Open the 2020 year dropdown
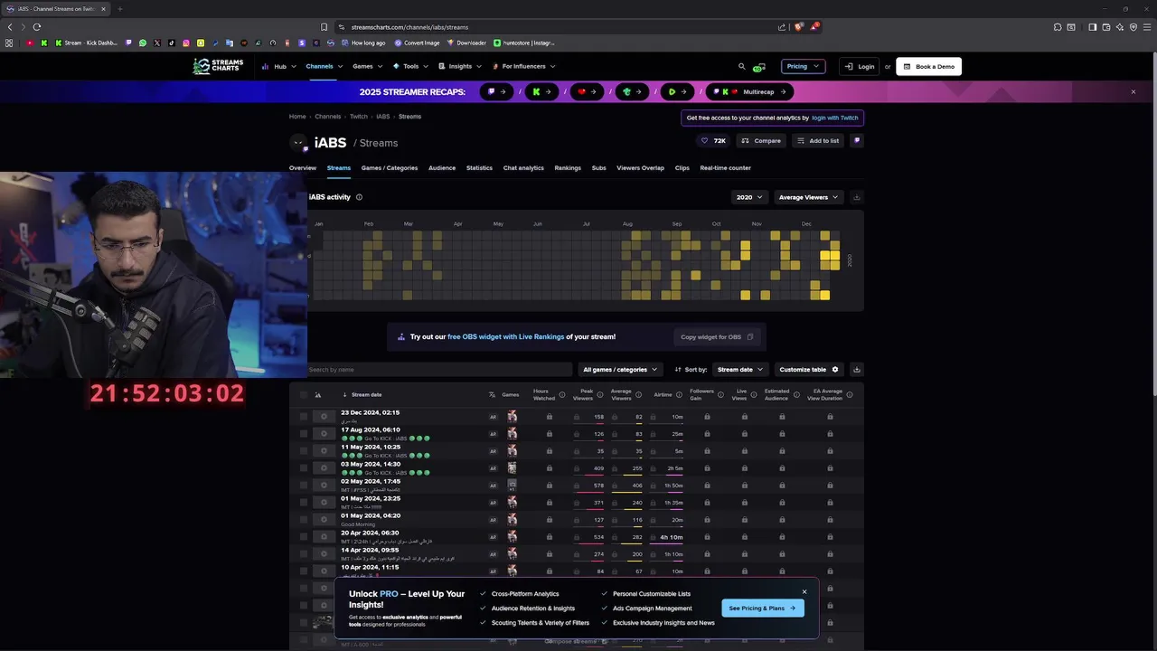This screenshot has height=651, width=1157. click(x=748, y=197)
